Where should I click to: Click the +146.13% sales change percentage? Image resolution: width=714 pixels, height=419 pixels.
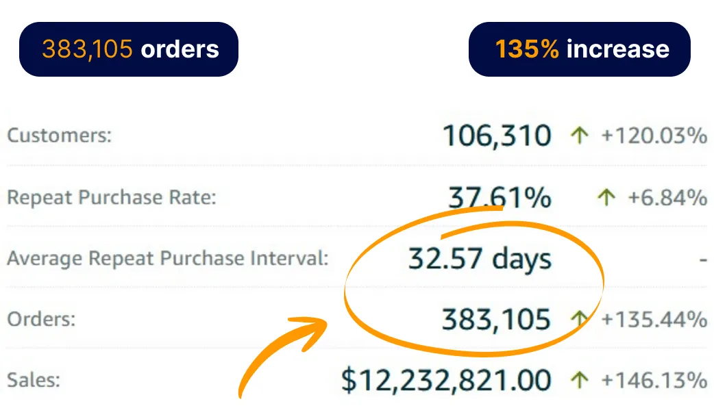tap(654, 381)
